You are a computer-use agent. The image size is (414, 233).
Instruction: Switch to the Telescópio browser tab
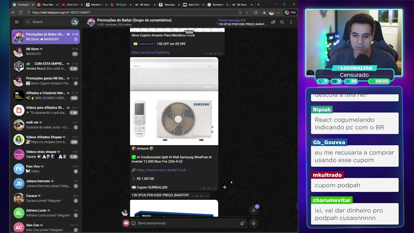pos(169,5)
